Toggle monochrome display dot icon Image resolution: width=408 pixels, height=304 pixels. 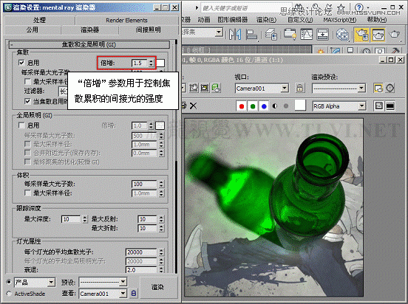coord(286,106)
